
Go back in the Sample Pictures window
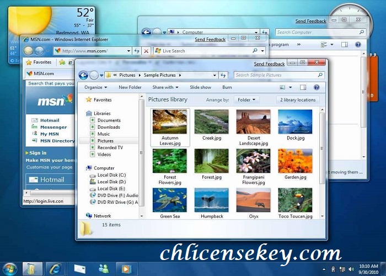83,75
